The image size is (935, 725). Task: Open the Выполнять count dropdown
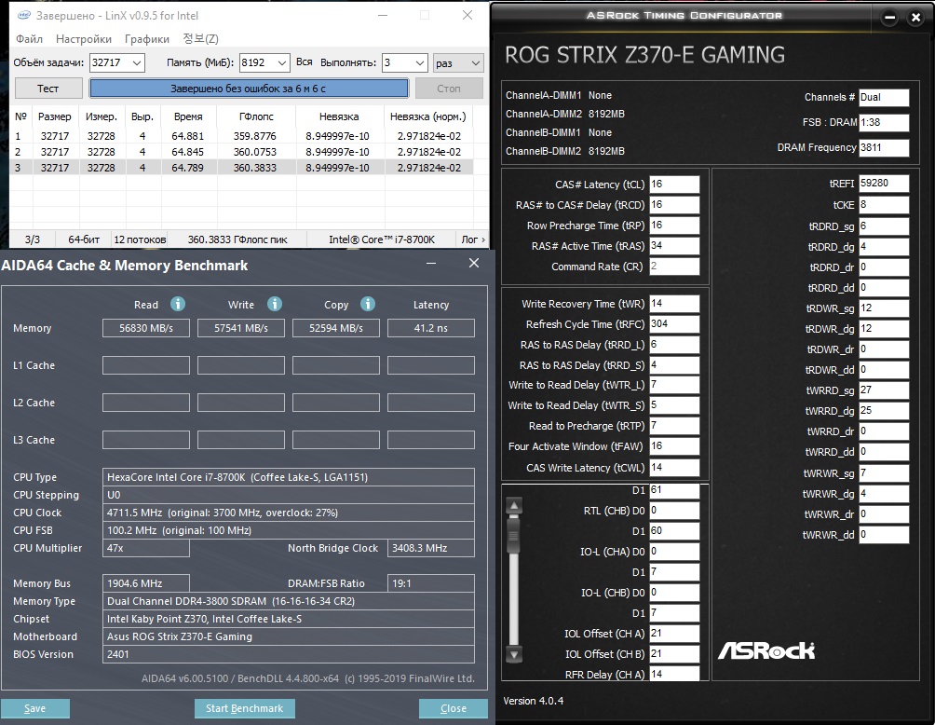coord(420,62)
